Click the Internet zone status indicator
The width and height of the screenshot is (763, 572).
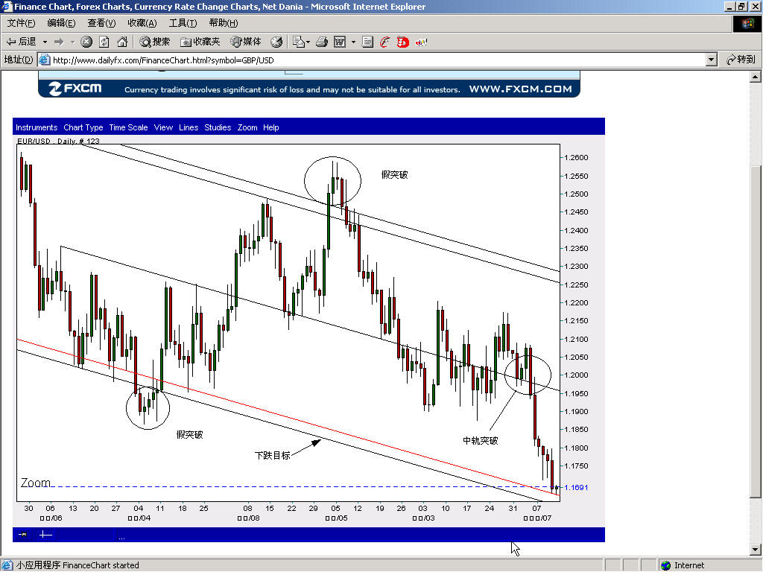(683, 565)
